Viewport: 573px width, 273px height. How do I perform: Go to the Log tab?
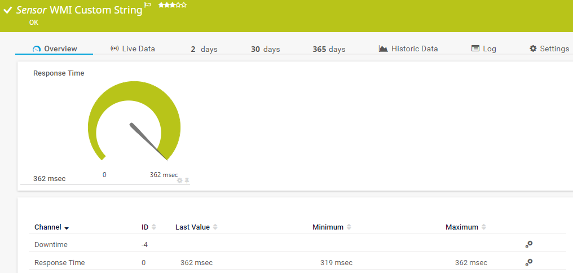(484, 49)
